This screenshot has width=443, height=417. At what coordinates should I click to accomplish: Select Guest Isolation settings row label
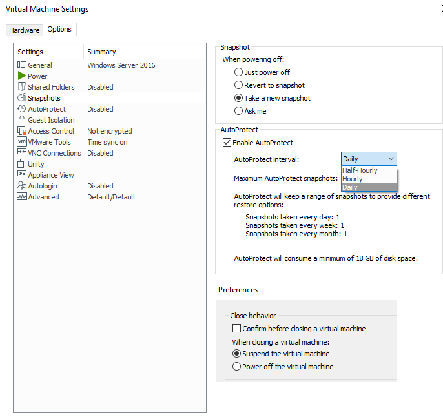click(x=51, y=120)
